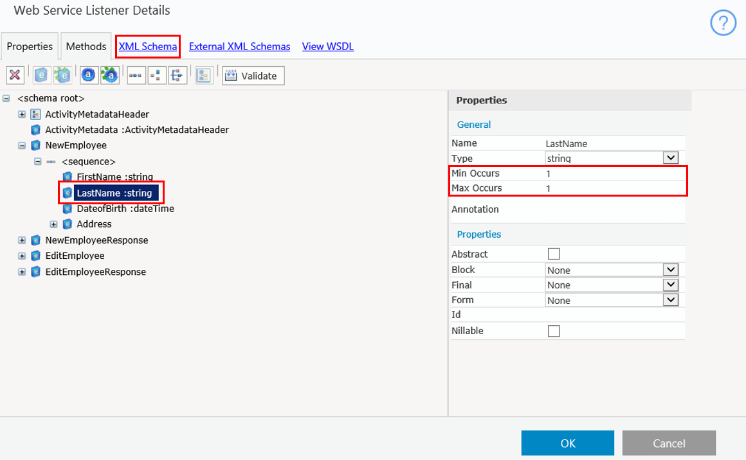Click the Validate button
746x460 pixels.
tap(253, 76)
